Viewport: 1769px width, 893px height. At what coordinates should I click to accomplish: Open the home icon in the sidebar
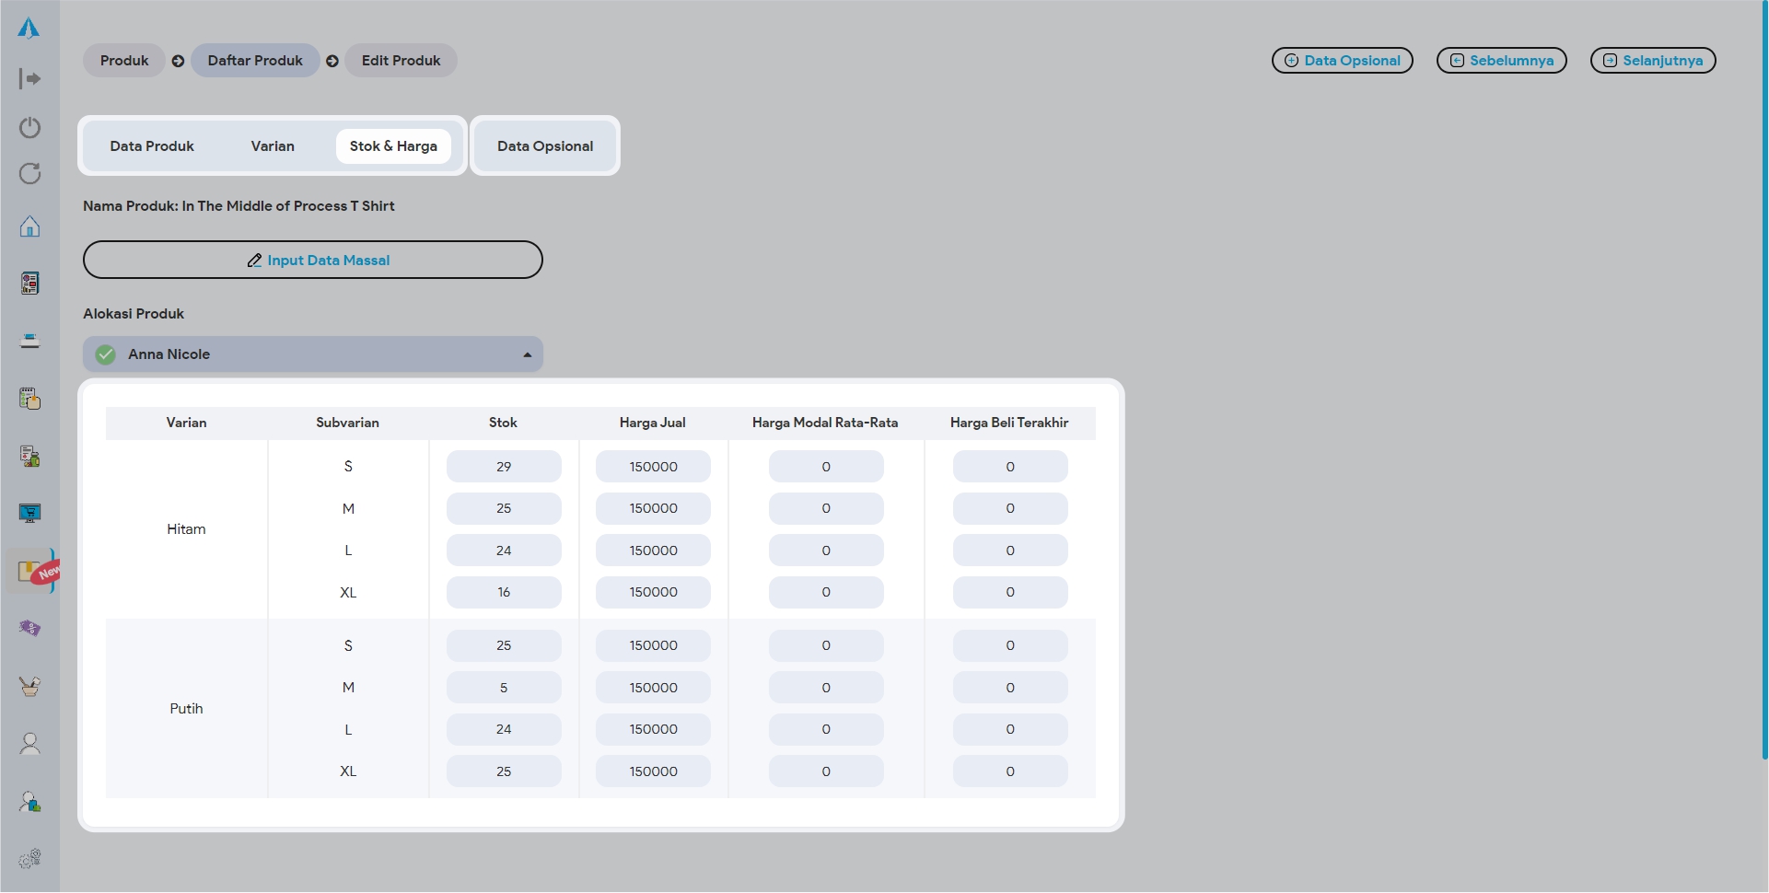pos(29,226)
